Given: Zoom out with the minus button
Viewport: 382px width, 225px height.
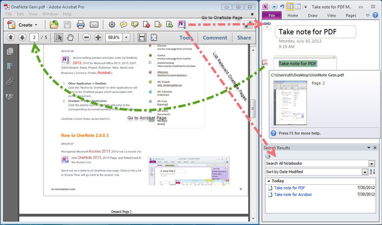Looking at the screenshot, I should click(x=87, y=37).
